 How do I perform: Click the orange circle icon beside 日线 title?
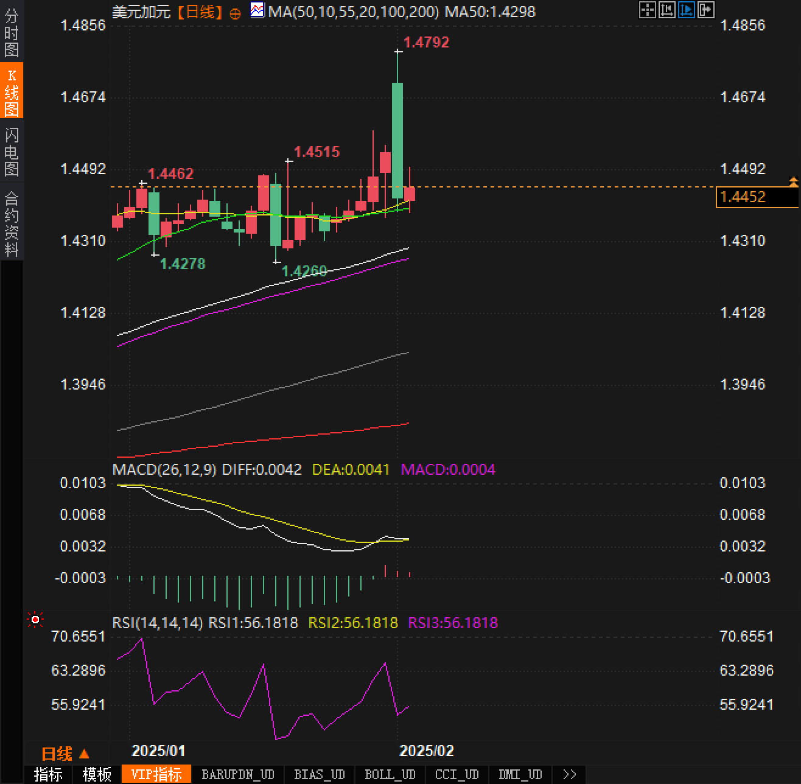[235, 14]
